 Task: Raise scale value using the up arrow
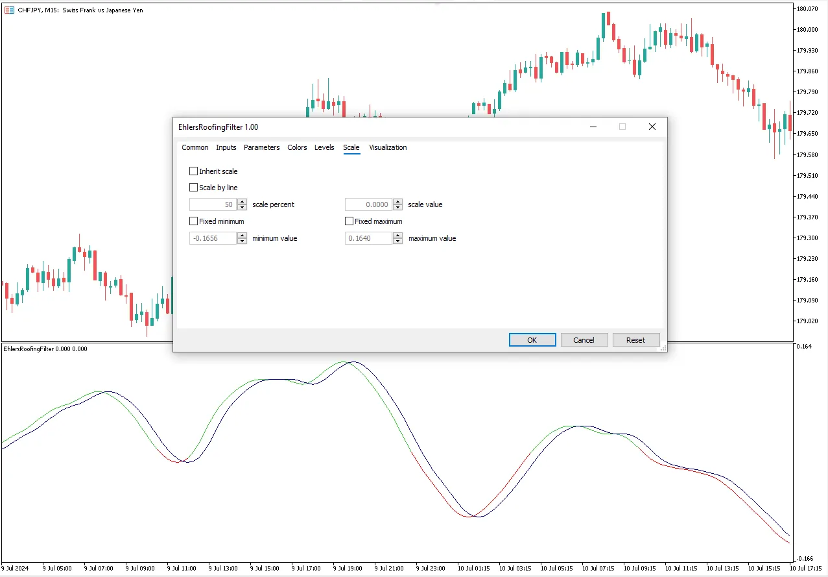tap(397, 202)
